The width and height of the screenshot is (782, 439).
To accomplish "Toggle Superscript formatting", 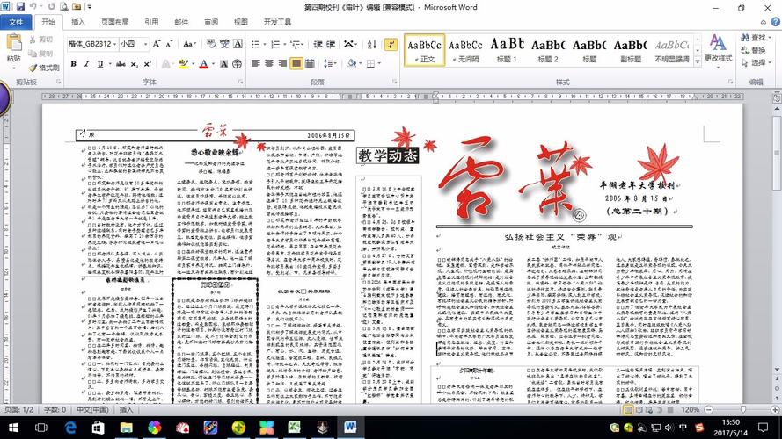I will click(147, 64).
